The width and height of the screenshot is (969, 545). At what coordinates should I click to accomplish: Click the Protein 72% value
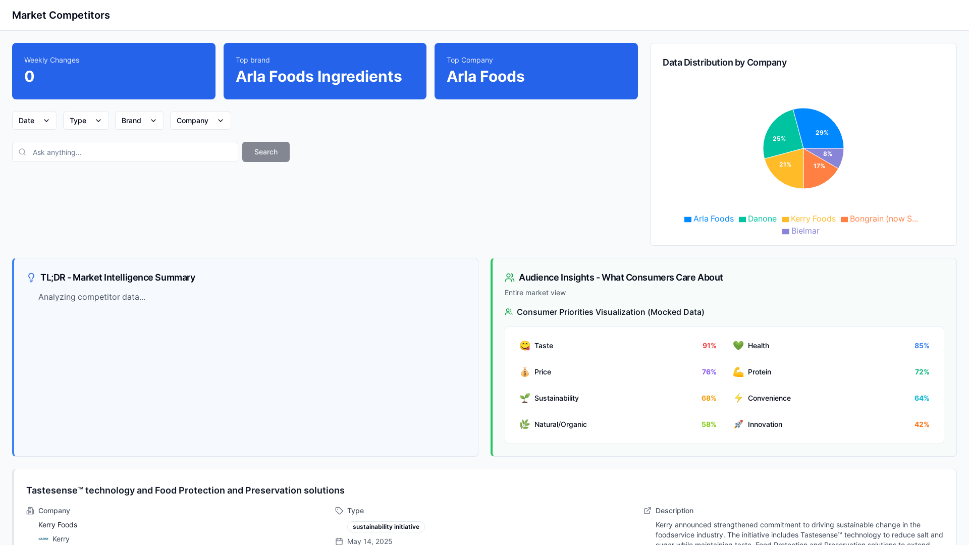pyautogui.click(x=922, y=372)
